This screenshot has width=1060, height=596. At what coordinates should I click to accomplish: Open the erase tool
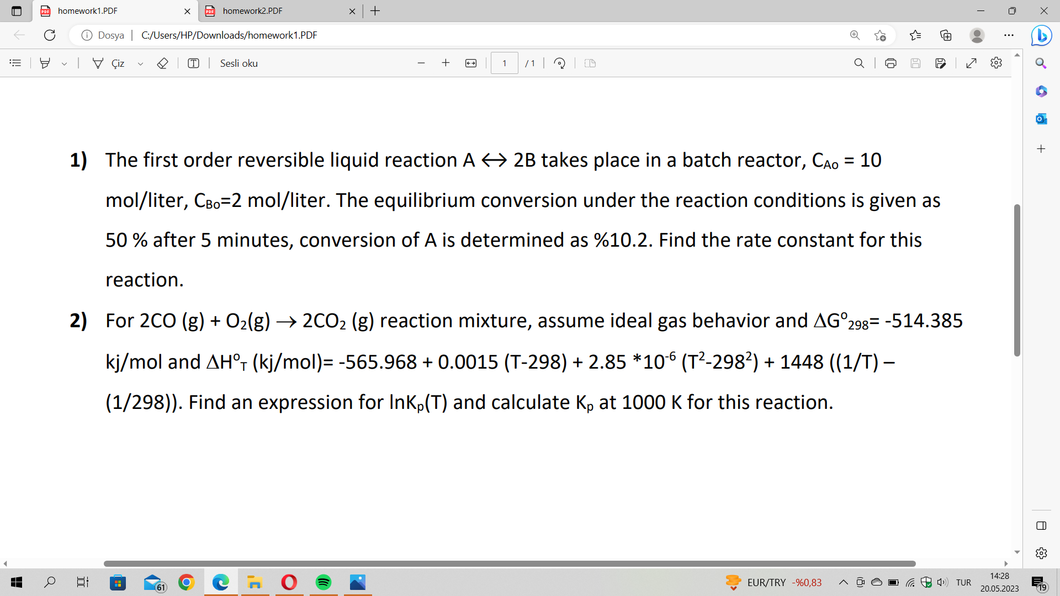tap(162, 63)
